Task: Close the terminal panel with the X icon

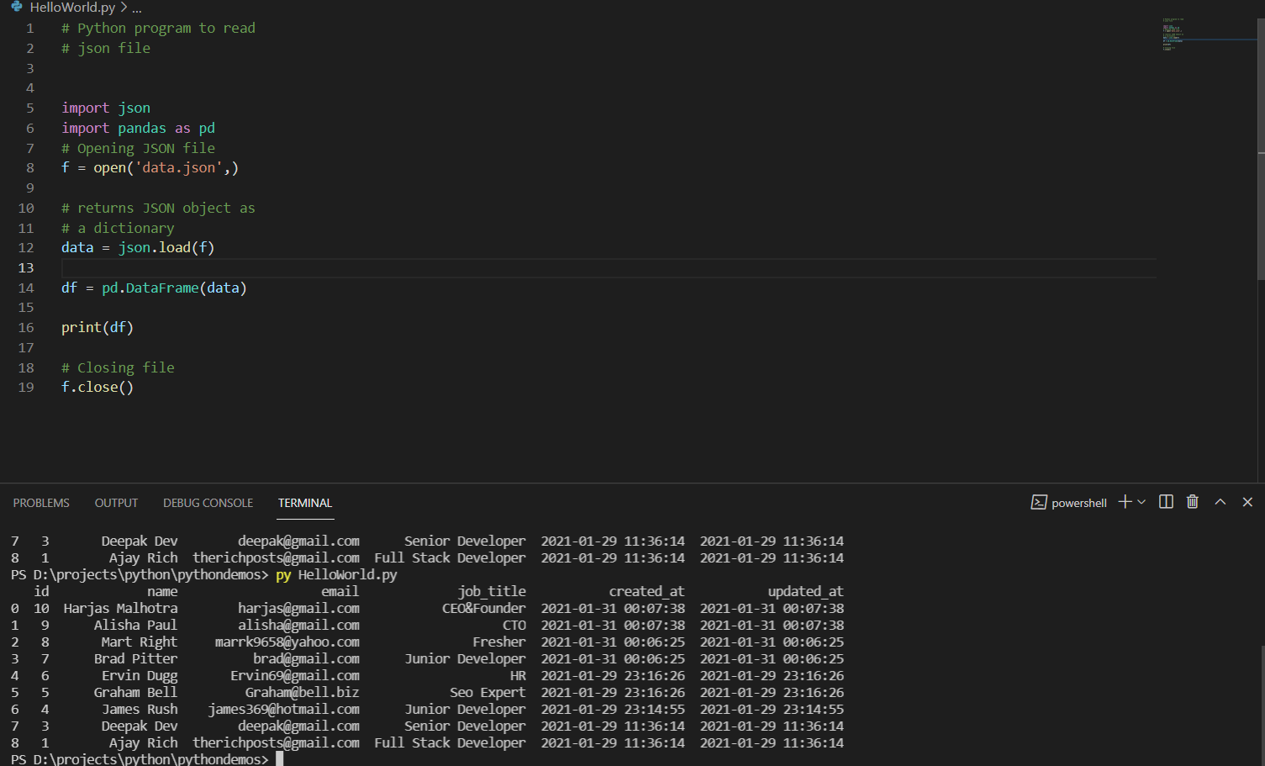Action: (x=1247, y=502)
